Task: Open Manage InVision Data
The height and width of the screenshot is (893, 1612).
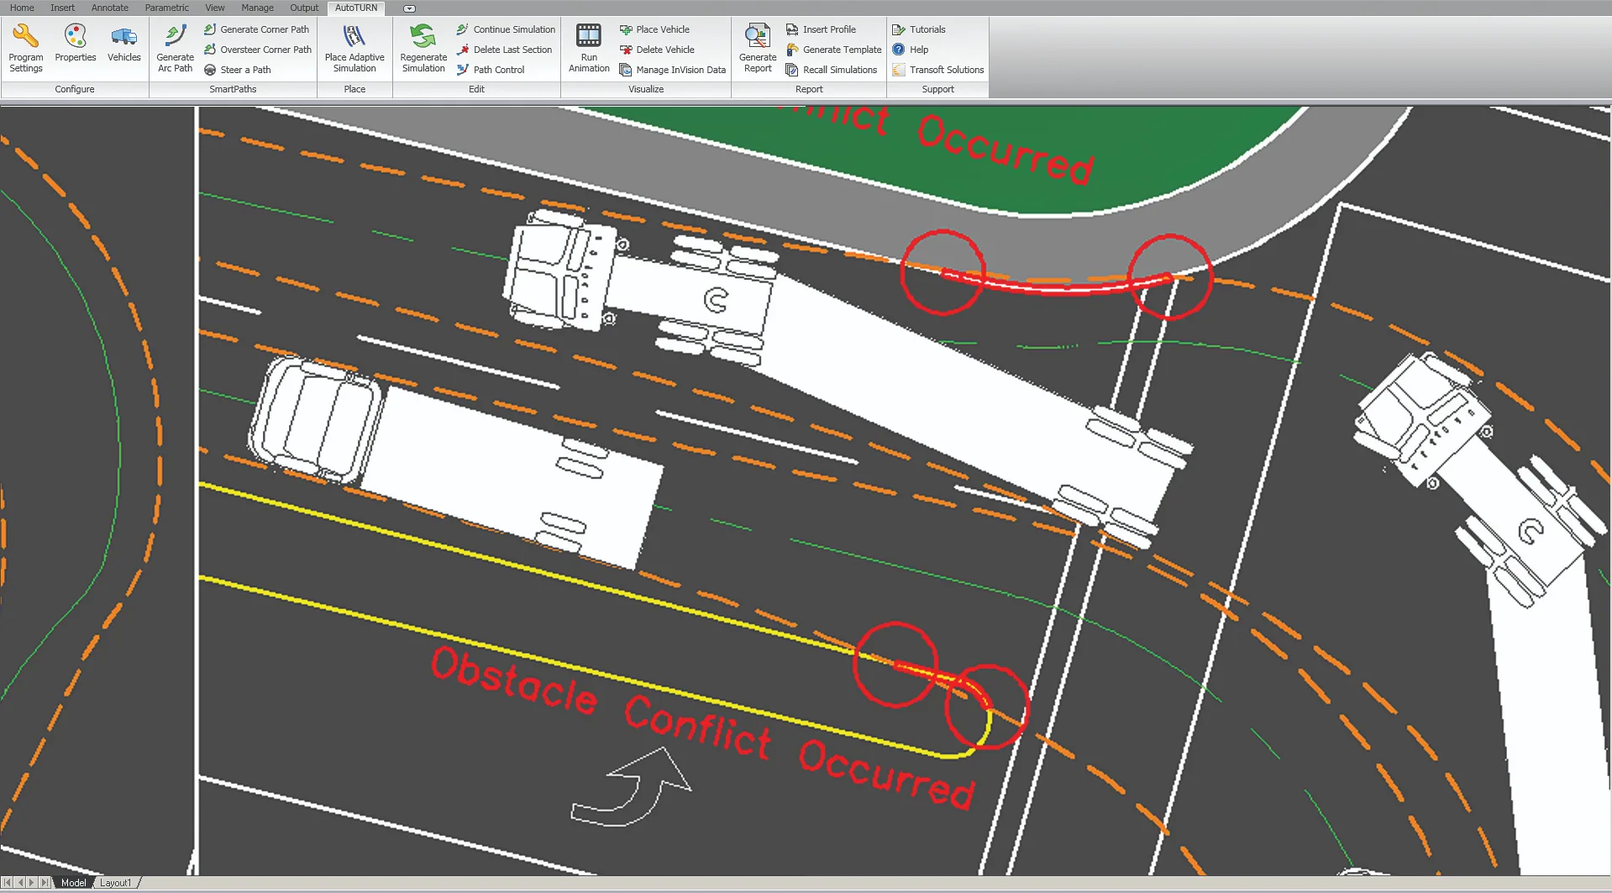Action: tap(673, 70)
